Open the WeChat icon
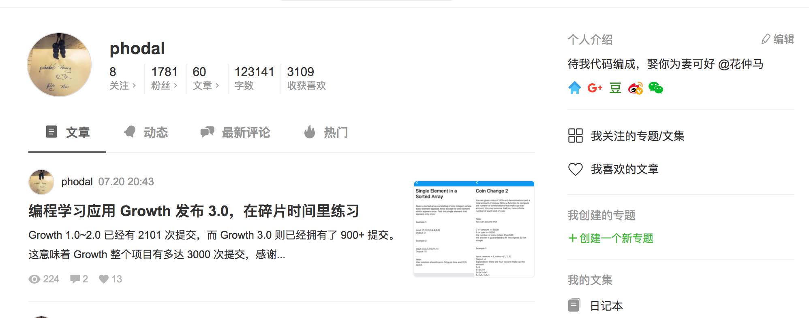This screenshot has height=318, width=809. [656, 88]
